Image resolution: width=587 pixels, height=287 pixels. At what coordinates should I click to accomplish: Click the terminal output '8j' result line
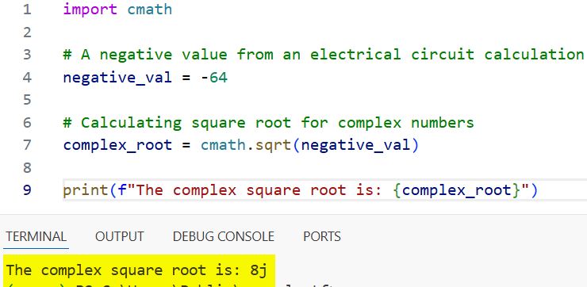[x=136, y=270]
